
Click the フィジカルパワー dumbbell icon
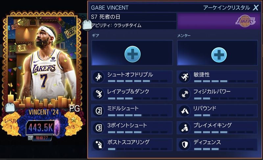click(184, 94)
